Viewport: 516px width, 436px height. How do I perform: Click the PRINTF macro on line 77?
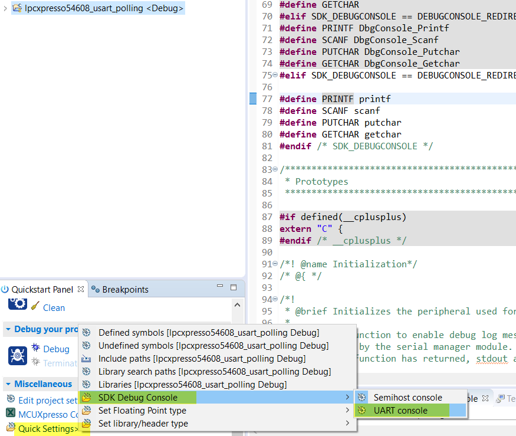(x=338, y=99)
